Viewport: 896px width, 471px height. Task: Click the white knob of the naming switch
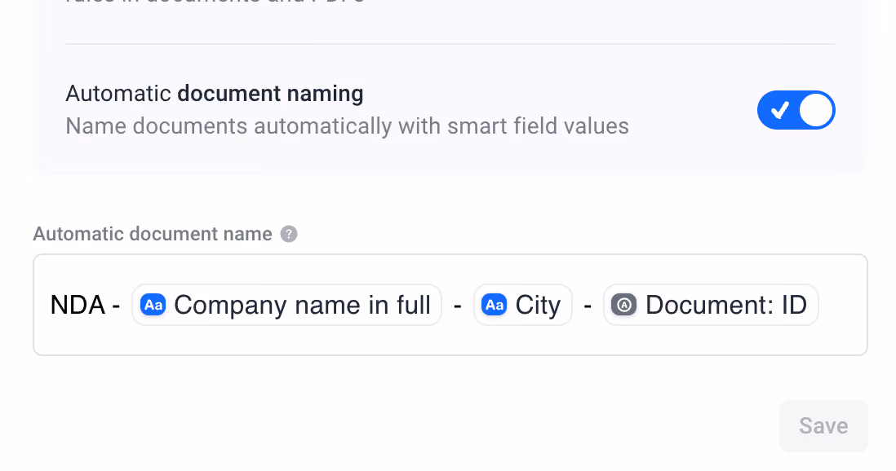[815, 110]
